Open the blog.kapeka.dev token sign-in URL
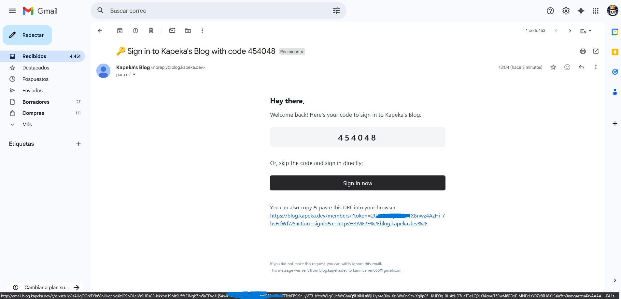This screenshot has width=621, height=299. pos(357,220)
